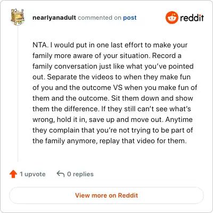Click the orange upvote arrow
Image resolution: width=213 pixels, height=213 pixels.
(13, 174)
